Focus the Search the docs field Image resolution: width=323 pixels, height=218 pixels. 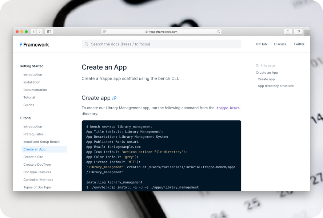pos(161,44)
